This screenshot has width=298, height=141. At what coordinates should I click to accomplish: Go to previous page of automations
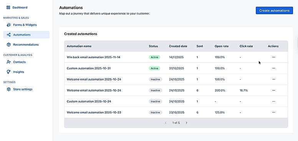point(166,123)
